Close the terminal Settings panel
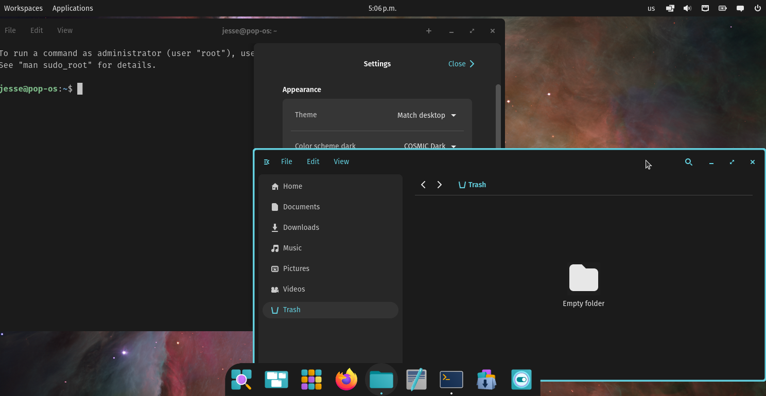766x396 pixels. point(461,64)
